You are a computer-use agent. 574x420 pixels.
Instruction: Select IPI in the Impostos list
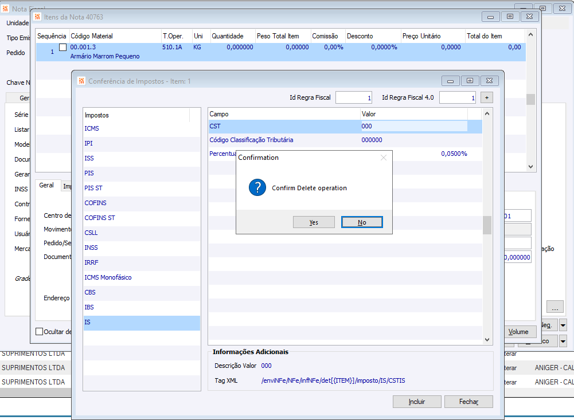[x=142, y=143]
